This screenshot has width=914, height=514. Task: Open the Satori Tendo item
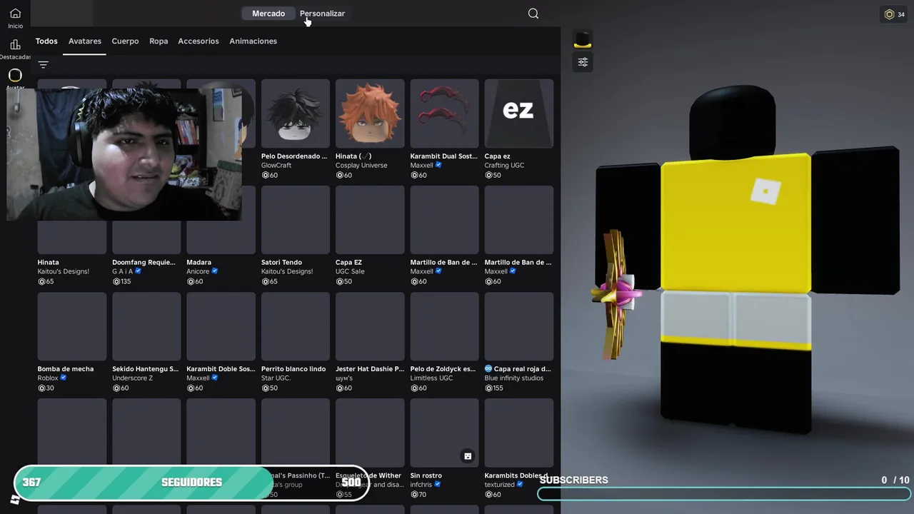point(296,236)
